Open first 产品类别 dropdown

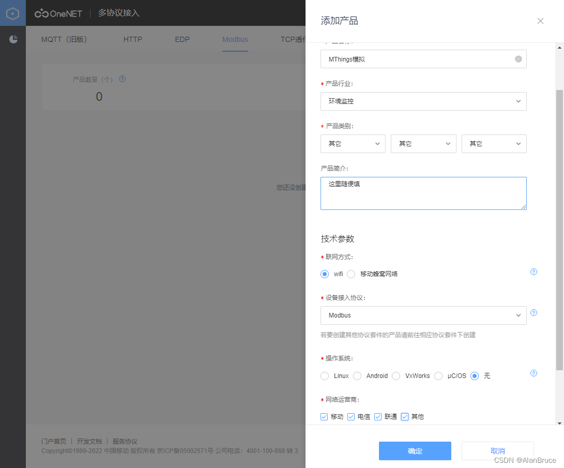(x=353, y=144)
